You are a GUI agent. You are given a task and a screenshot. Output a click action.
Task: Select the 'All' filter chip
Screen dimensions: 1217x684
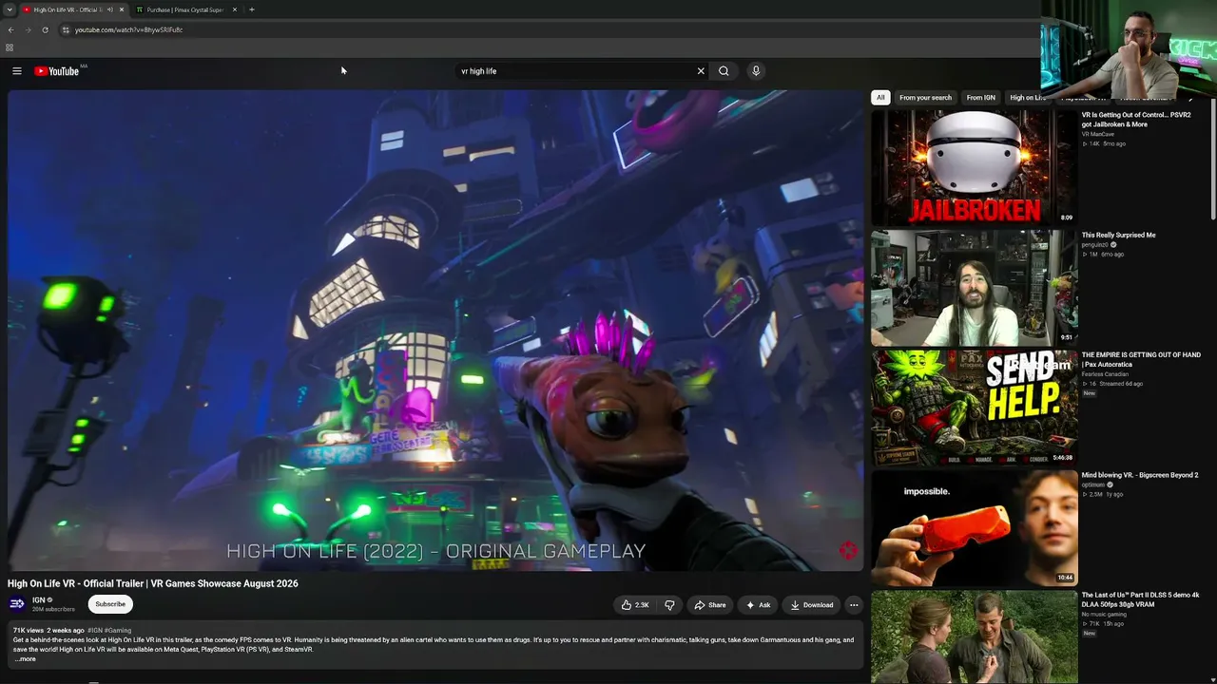pos(880,97)
